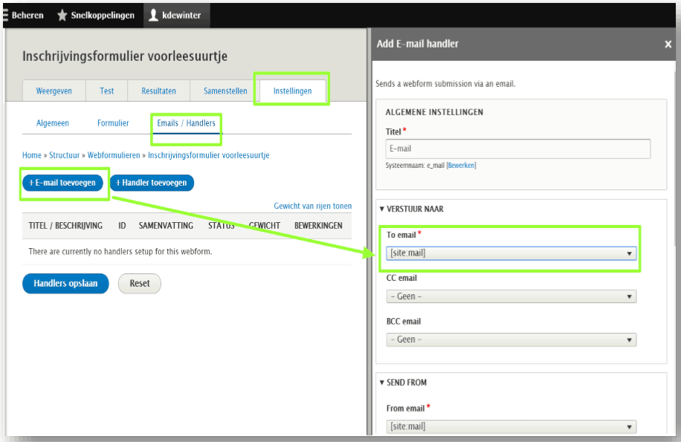Screen dimensions: 681x442
Task: Expand the CC email dropdown
Action: pyautogui.click(x=511, y=296)
